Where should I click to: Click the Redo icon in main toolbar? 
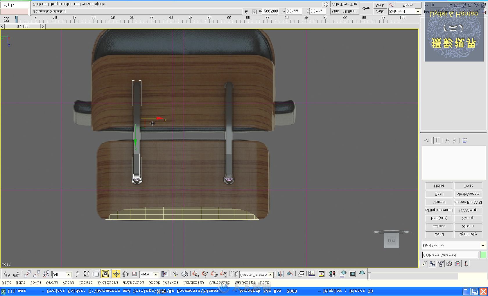[16, 274]
